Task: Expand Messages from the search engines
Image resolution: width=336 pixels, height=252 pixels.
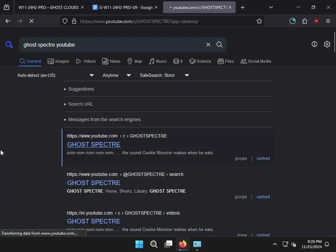Action: point(102,119)
